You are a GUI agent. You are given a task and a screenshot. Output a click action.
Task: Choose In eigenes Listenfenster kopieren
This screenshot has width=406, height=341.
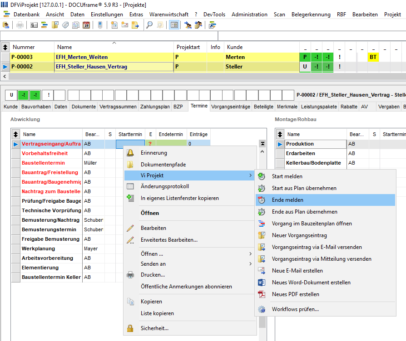190,198
